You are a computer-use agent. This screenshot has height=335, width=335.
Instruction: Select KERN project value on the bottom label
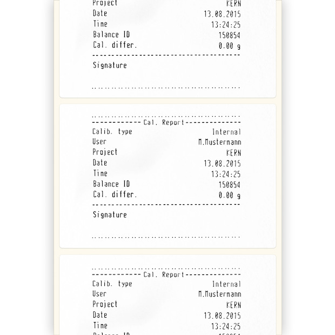click(x=233, y=305)
